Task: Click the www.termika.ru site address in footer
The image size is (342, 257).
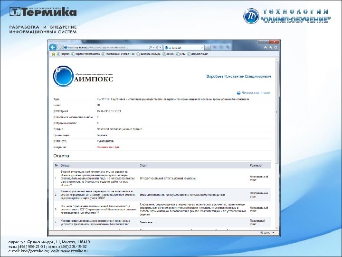Action: [x=75, y=251]
